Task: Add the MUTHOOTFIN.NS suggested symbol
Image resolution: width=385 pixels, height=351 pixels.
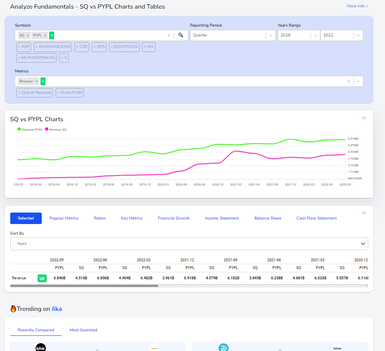Action: [36, 58]
